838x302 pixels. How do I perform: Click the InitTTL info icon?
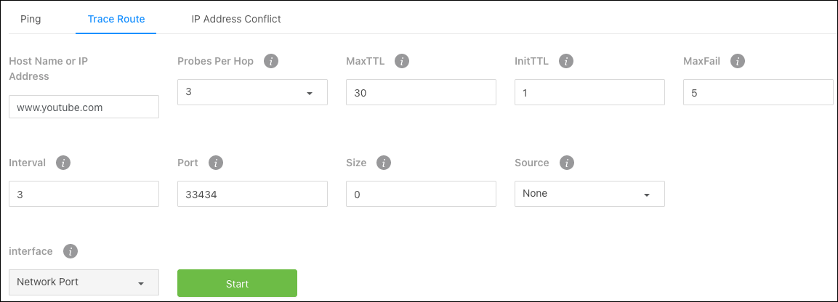tap(566, 62)
